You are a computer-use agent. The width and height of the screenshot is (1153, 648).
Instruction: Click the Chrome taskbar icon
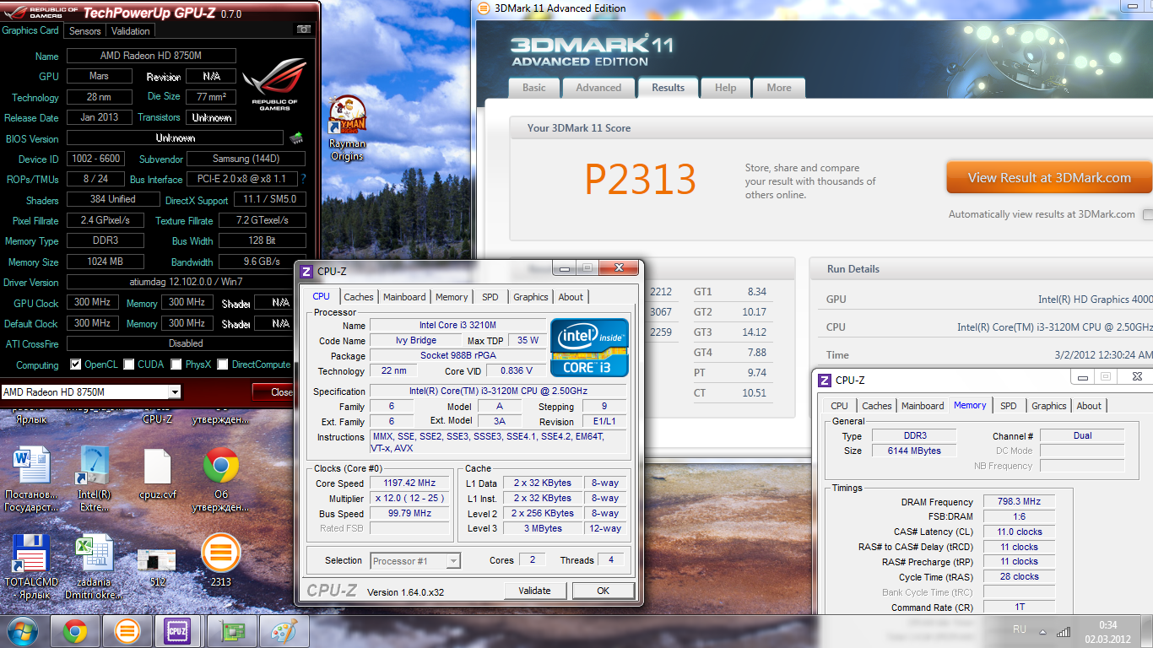(x=75, y=631)
